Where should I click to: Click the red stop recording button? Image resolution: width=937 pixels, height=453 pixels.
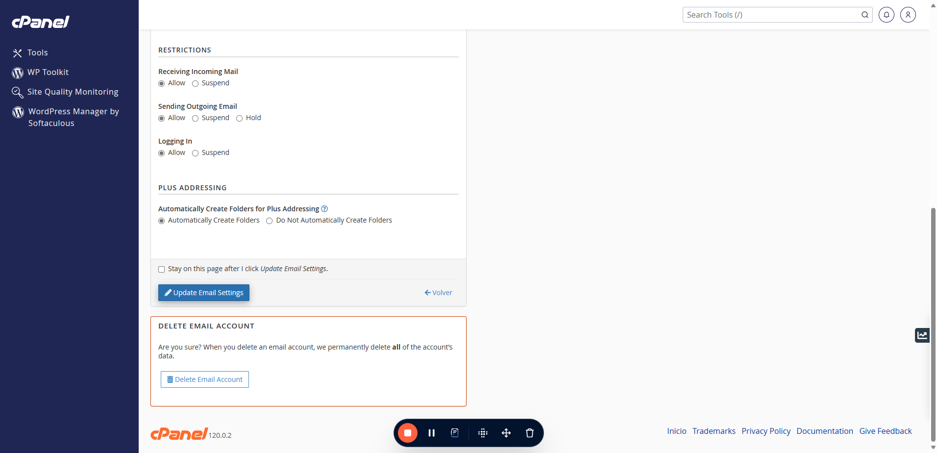408,433
